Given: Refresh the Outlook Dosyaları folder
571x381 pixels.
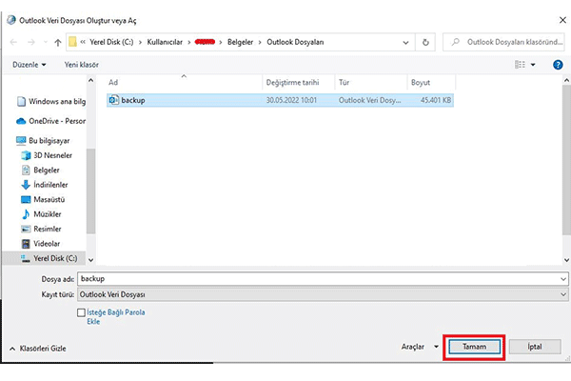Looking at the screenshot, I should pos(425,42).
